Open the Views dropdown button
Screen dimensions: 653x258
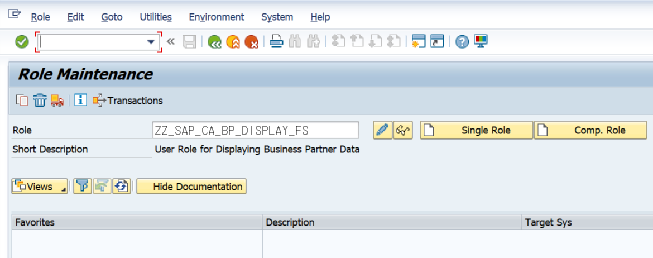point(40,187)
